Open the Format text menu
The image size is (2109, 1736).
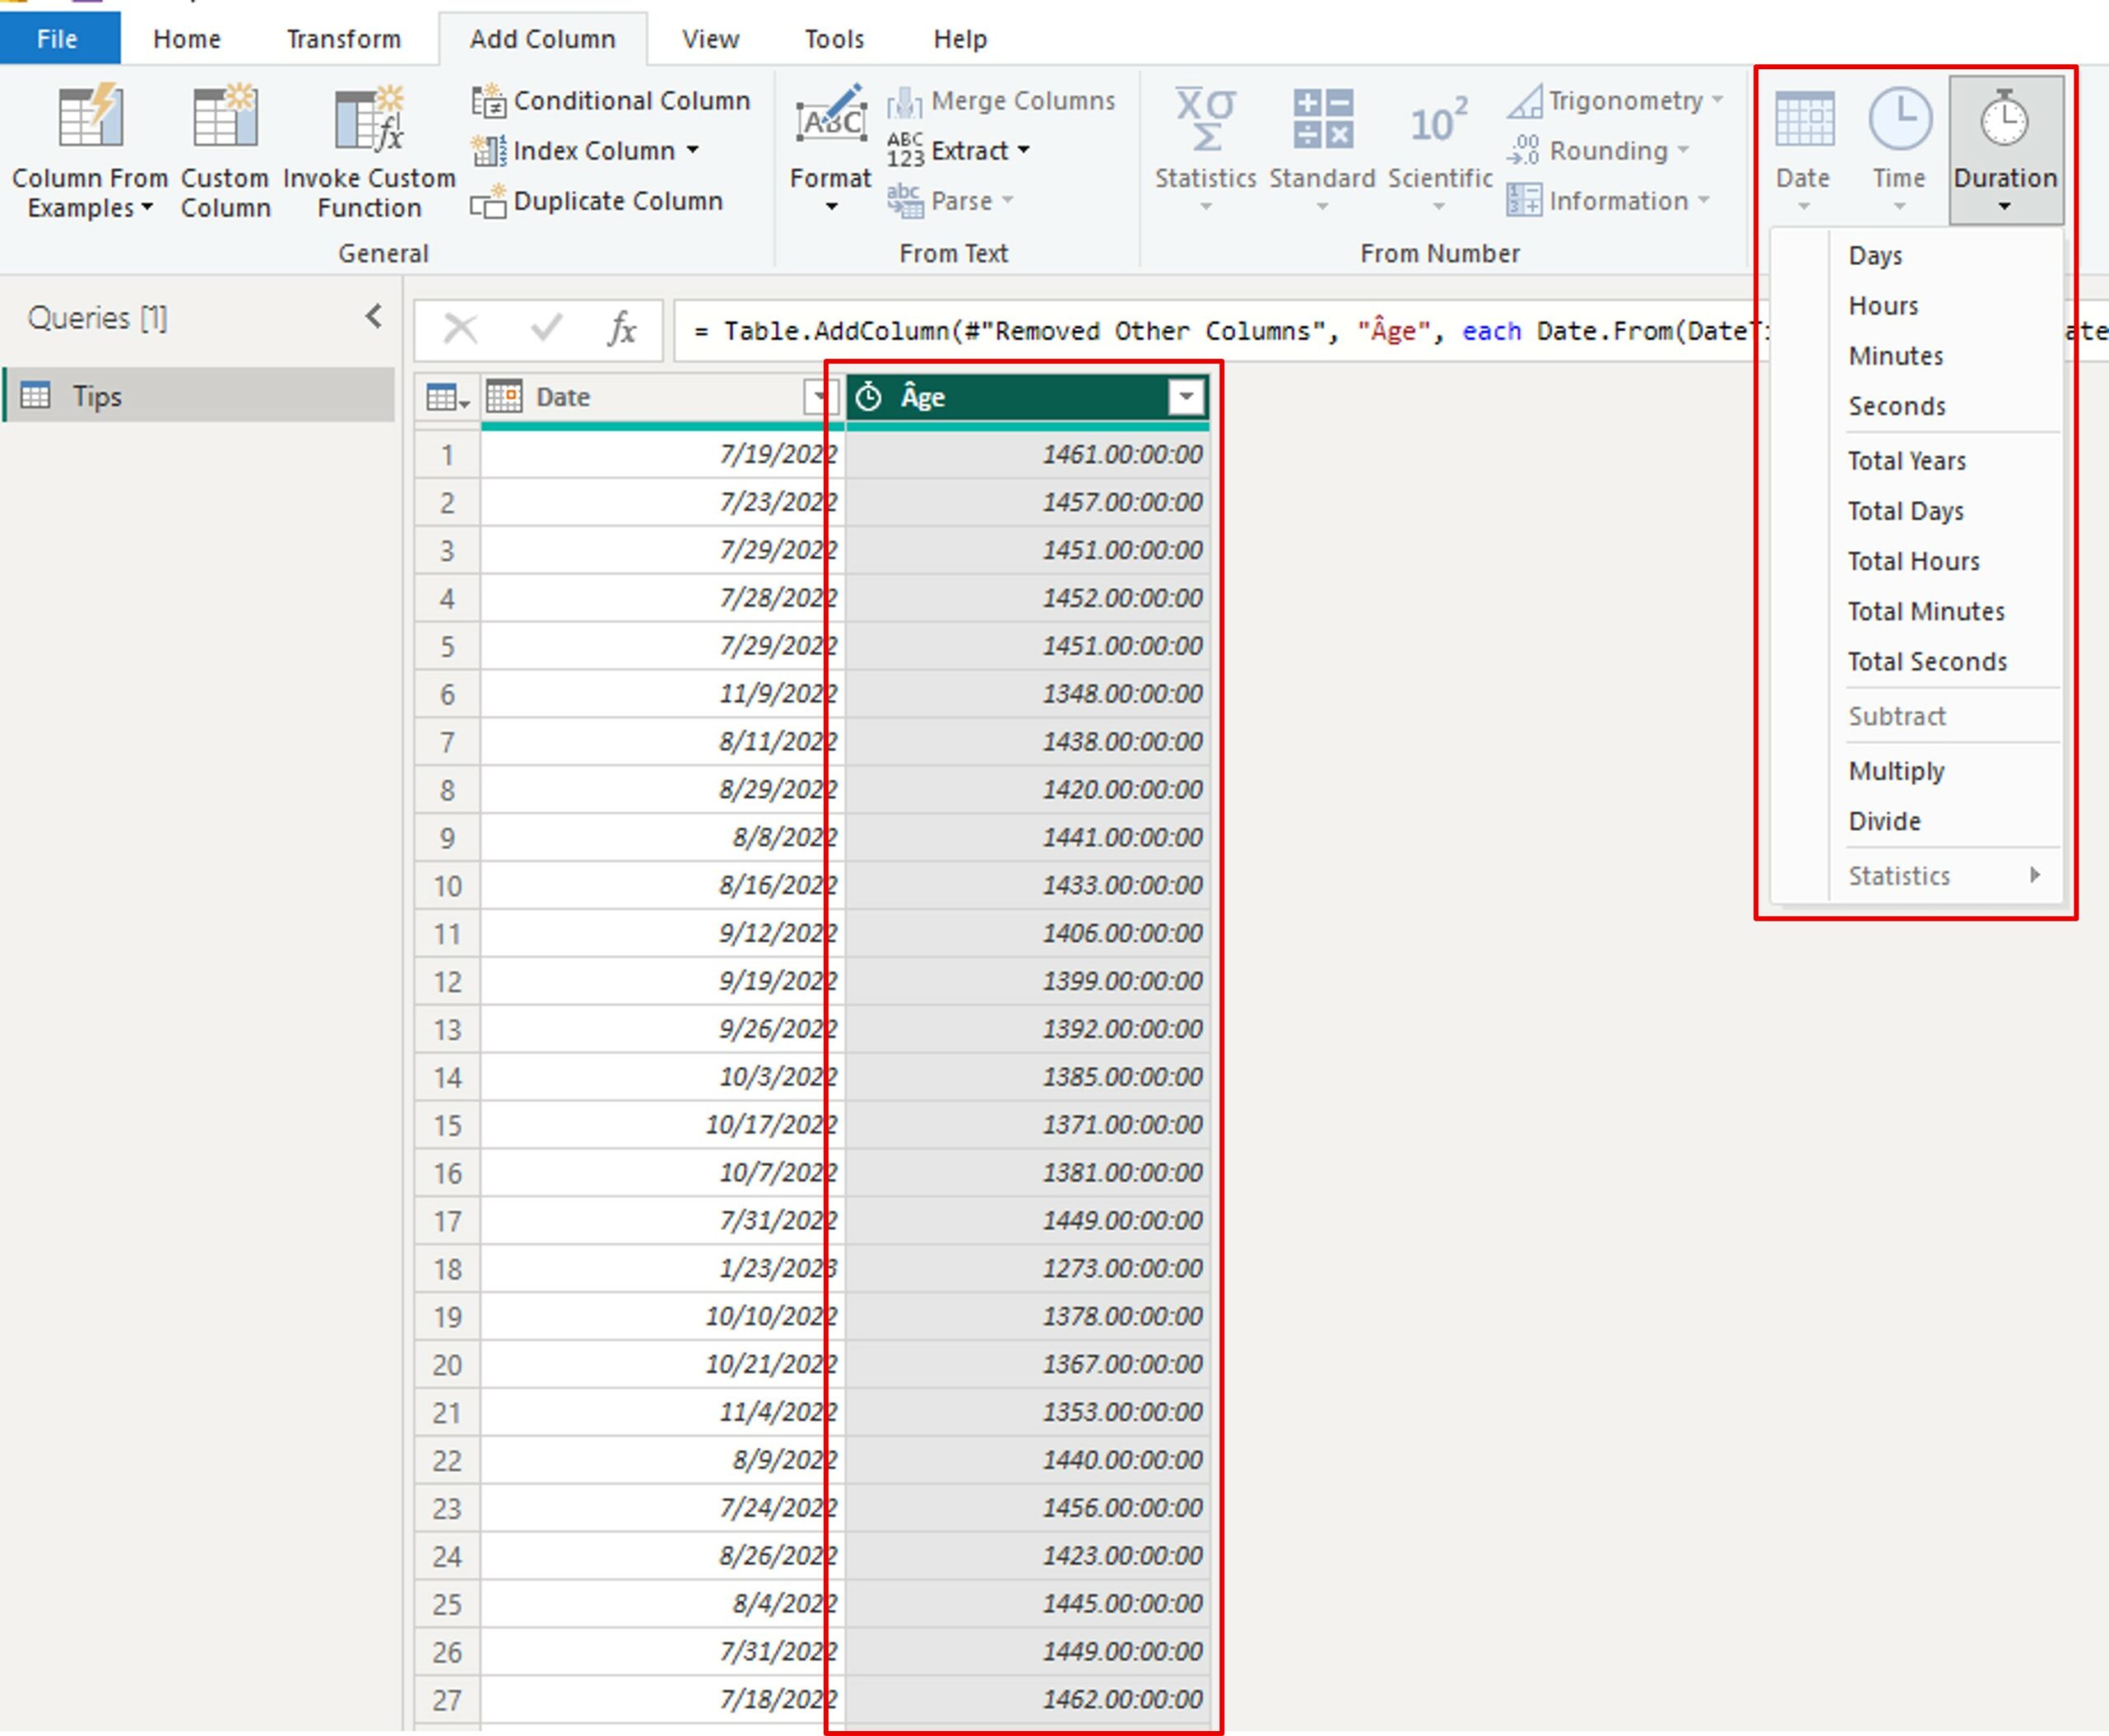830,150
